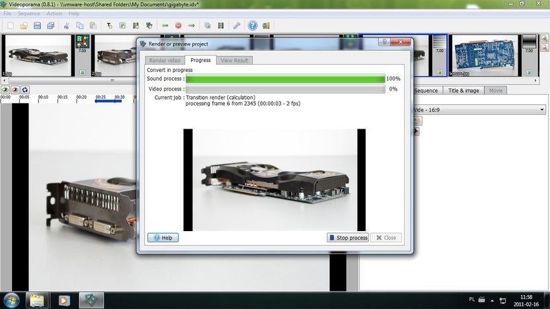Click the Sound process progress bar
This screenshot has height=309, width=550.
click(285, 79)
